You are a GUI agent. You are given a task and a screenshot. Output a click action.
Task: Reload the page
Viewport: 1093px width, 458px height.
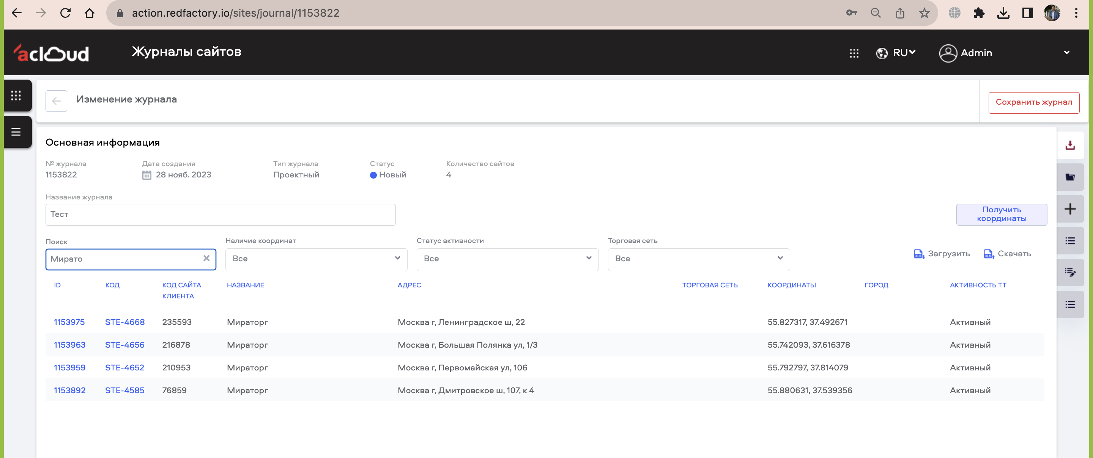click(x=65, y=13)
